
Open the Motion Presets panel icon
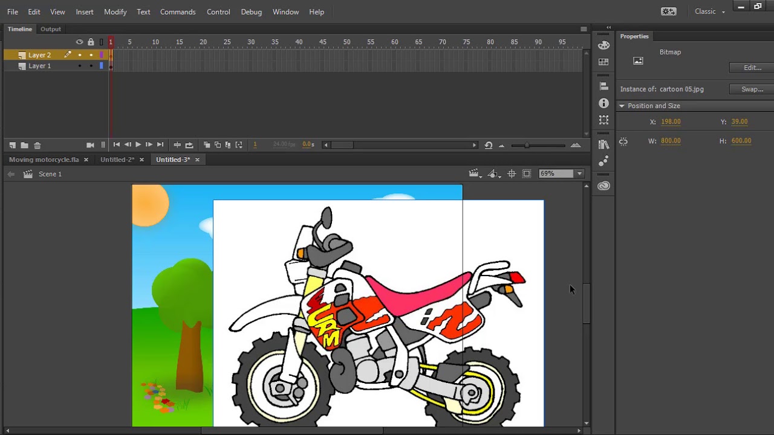point(603,161)
